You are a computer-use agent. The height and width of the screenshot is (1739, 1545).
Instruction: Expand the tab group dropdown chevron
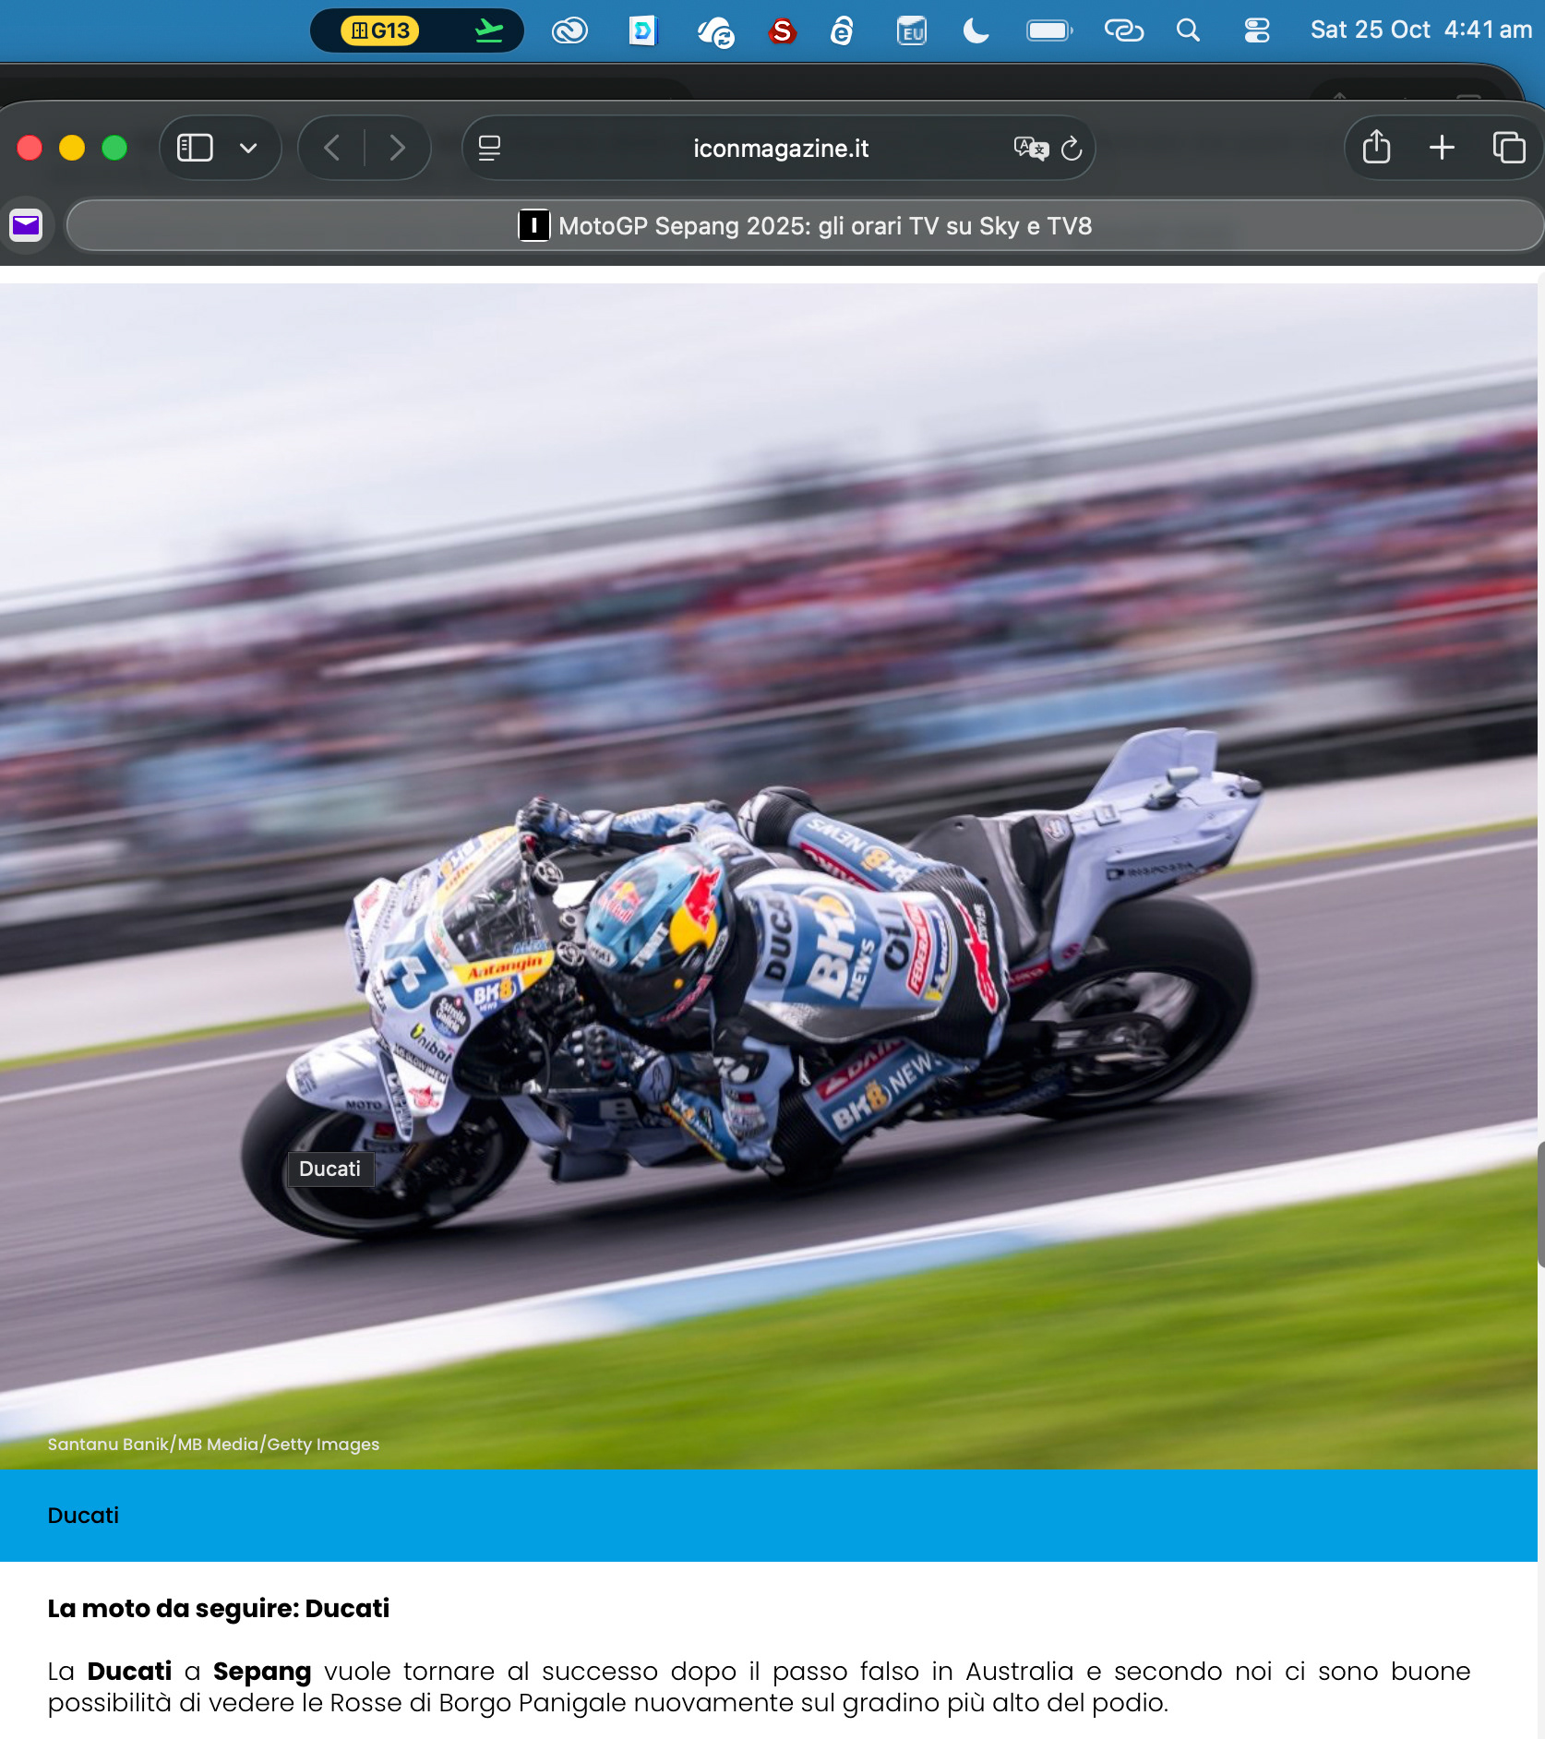pos(248,148)
